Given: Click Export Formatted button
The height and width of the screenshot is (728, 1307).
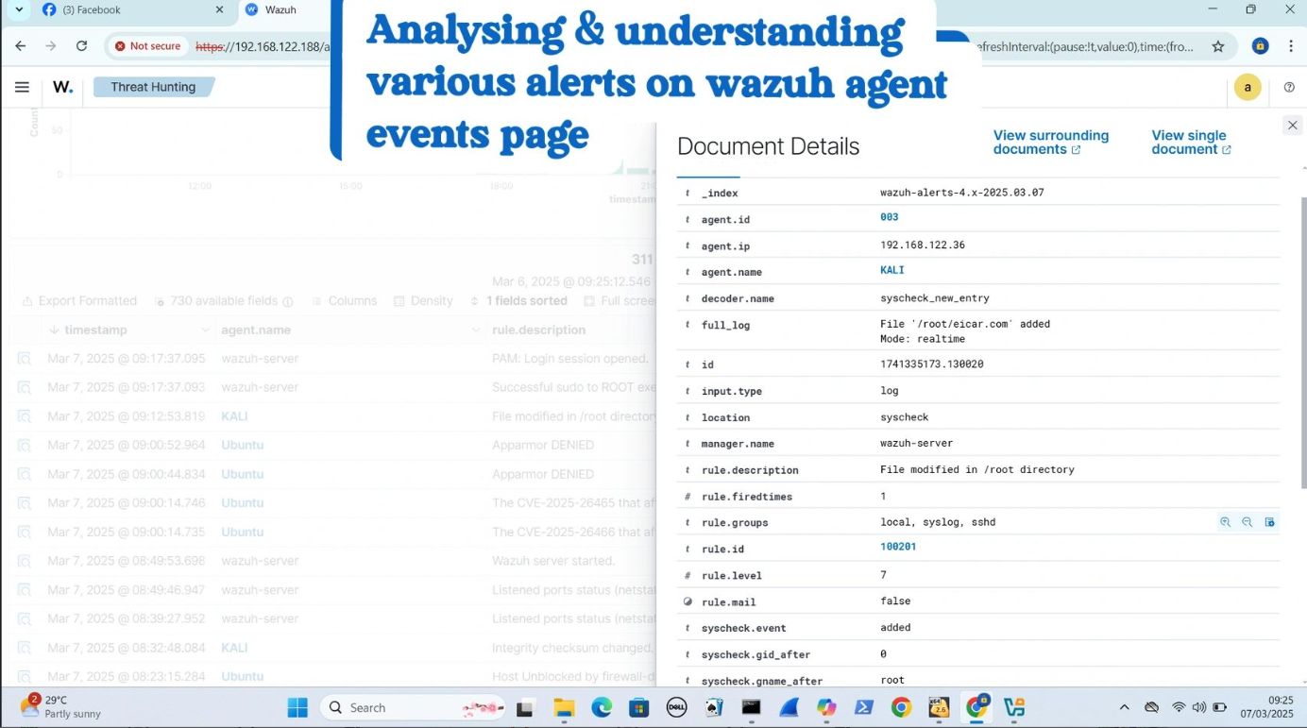Looking at the screenshot, I should pyautogui.click(x=79, y=301).
